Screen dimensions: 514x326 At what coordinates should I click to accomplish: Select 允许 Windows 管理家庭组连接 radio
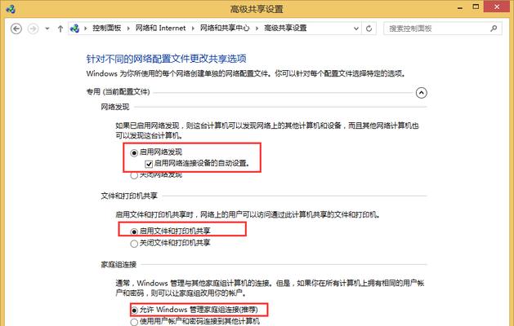pos(134,310)
